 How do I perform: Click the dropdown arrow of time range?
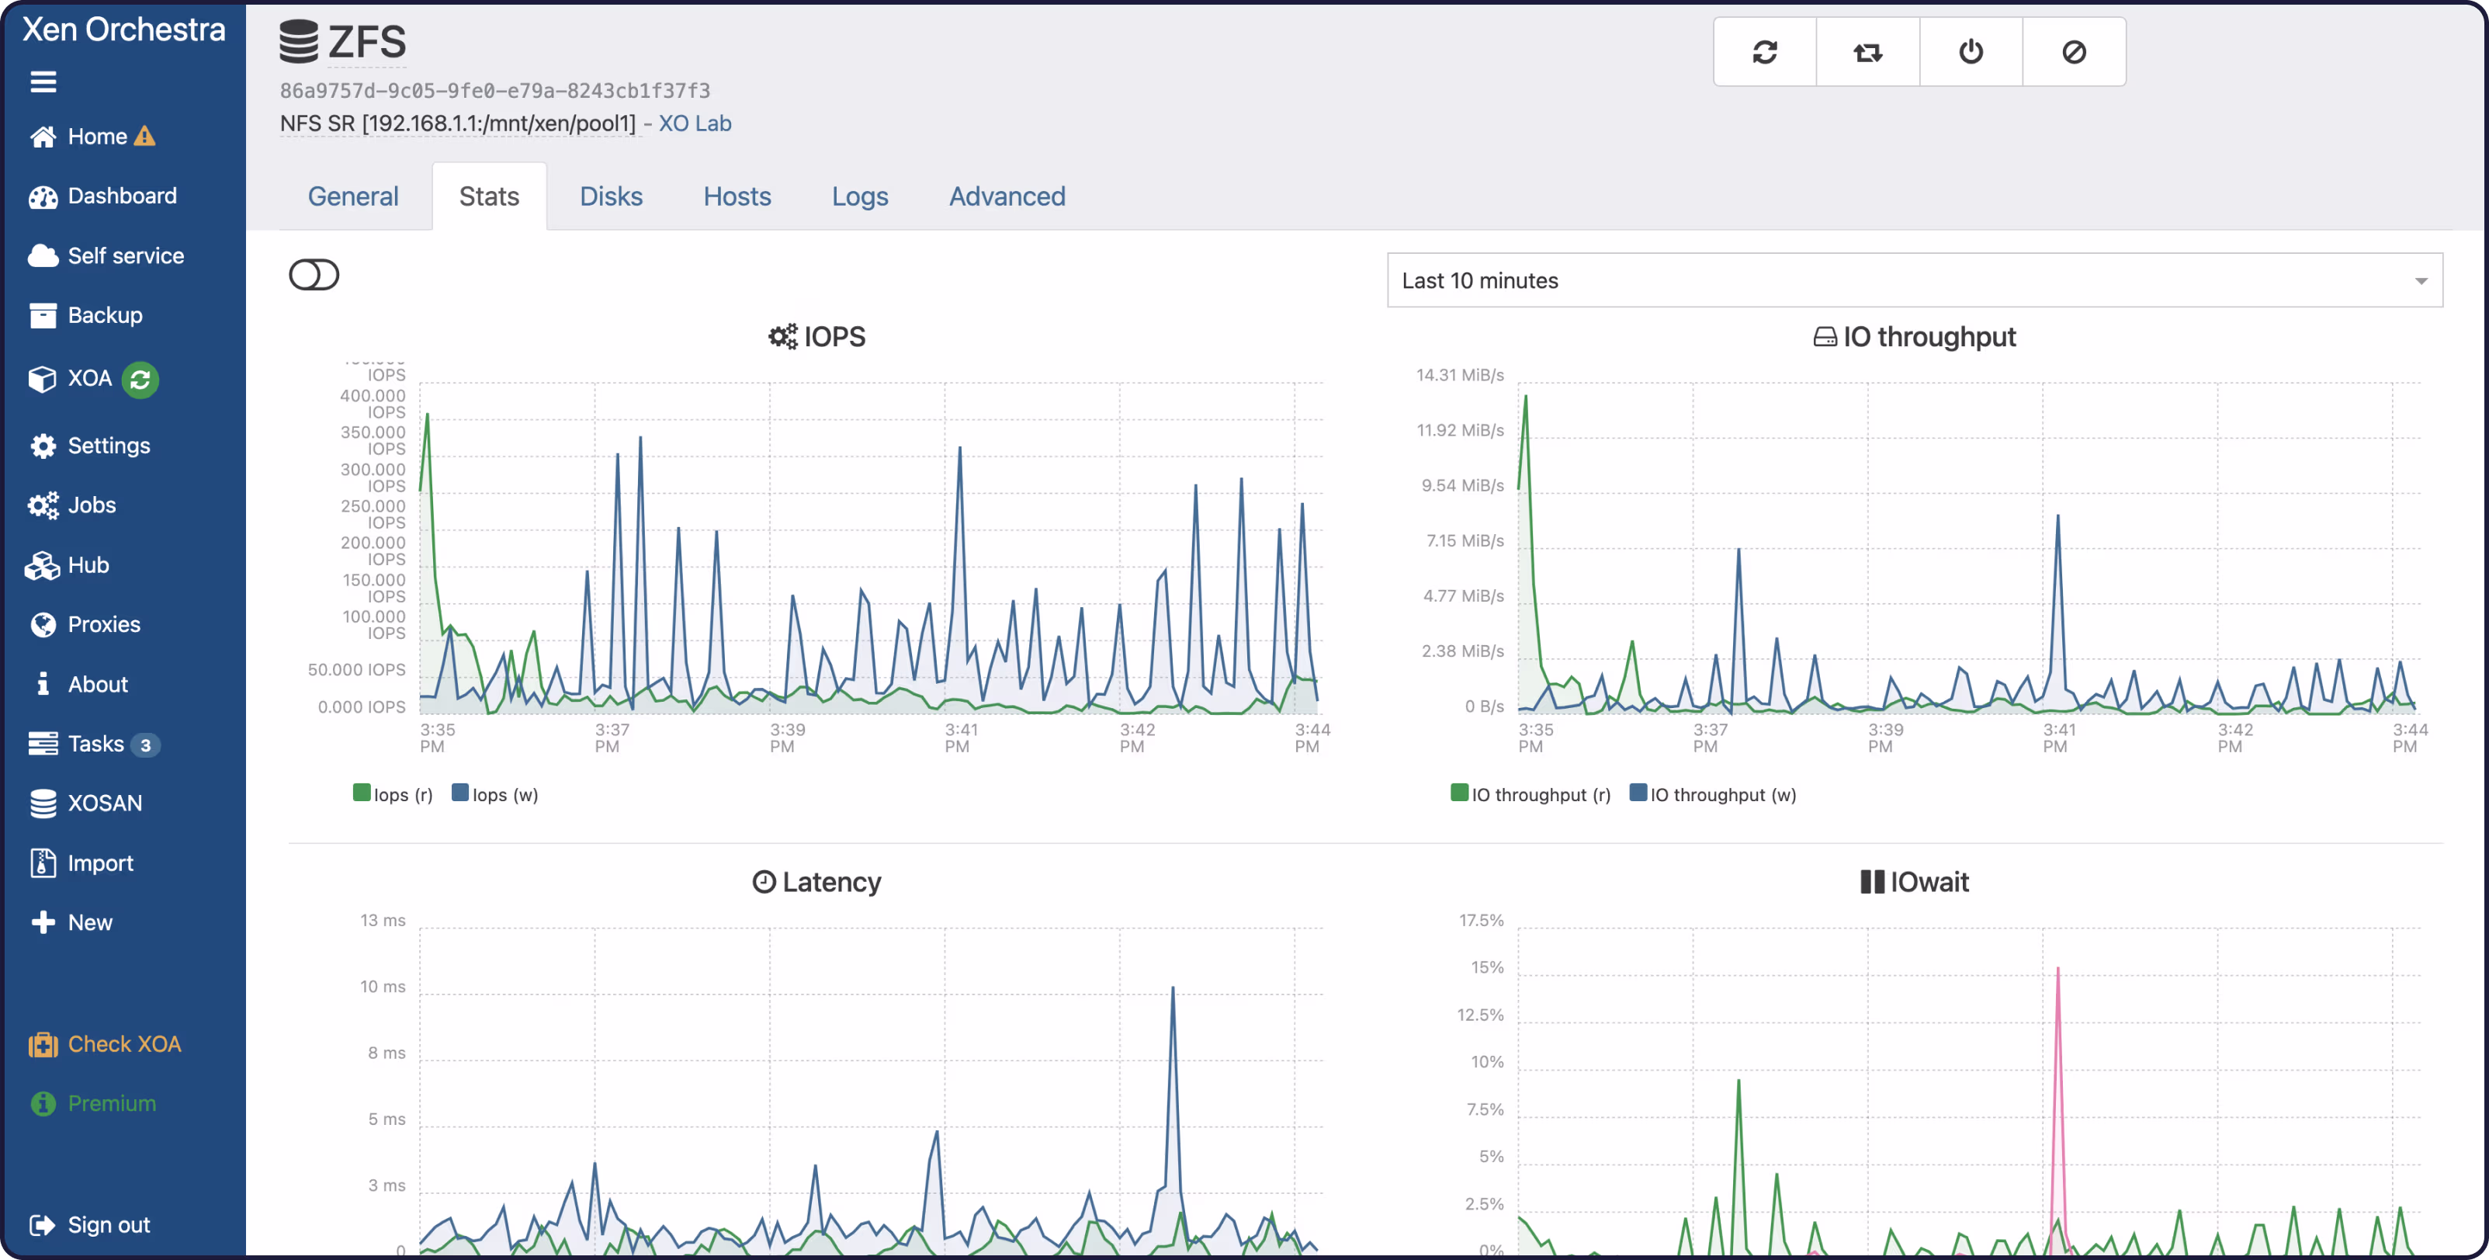[2421, 281]
